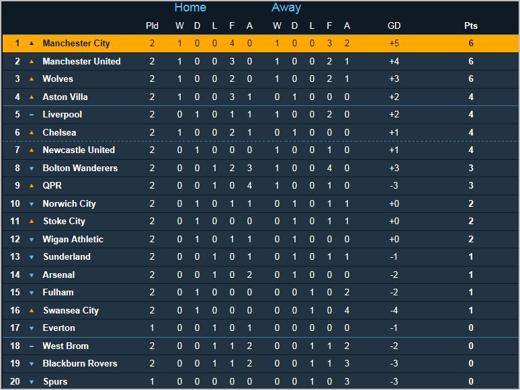Select the Away column group heading
Viewport: 520px width, 390px height.
pyautogui.click(x=286, y=8)
